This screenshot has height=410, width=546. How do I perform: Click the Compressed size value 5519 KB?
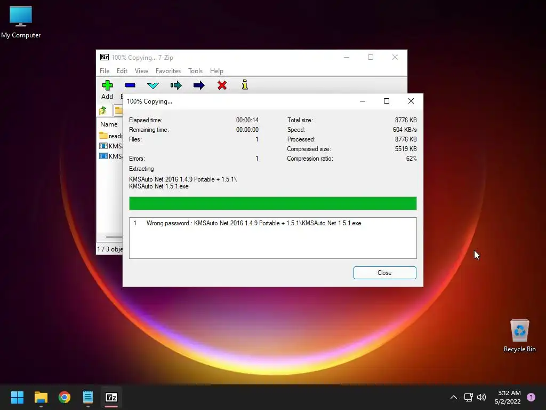pos(406,149)
